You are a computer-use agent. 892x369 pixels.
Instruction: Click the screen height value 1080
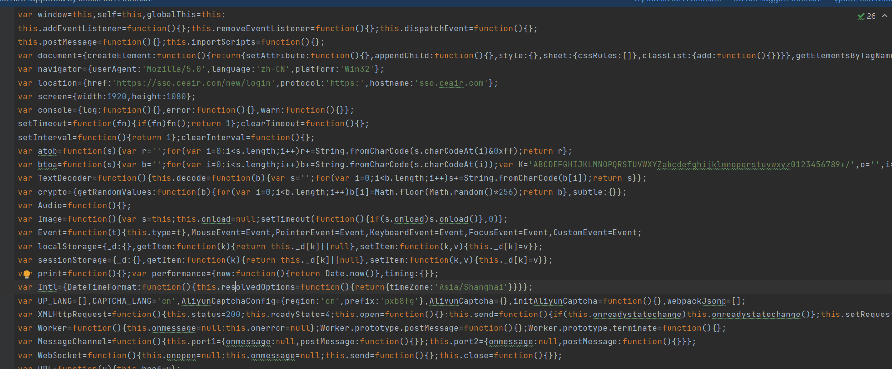click(176, 97)
